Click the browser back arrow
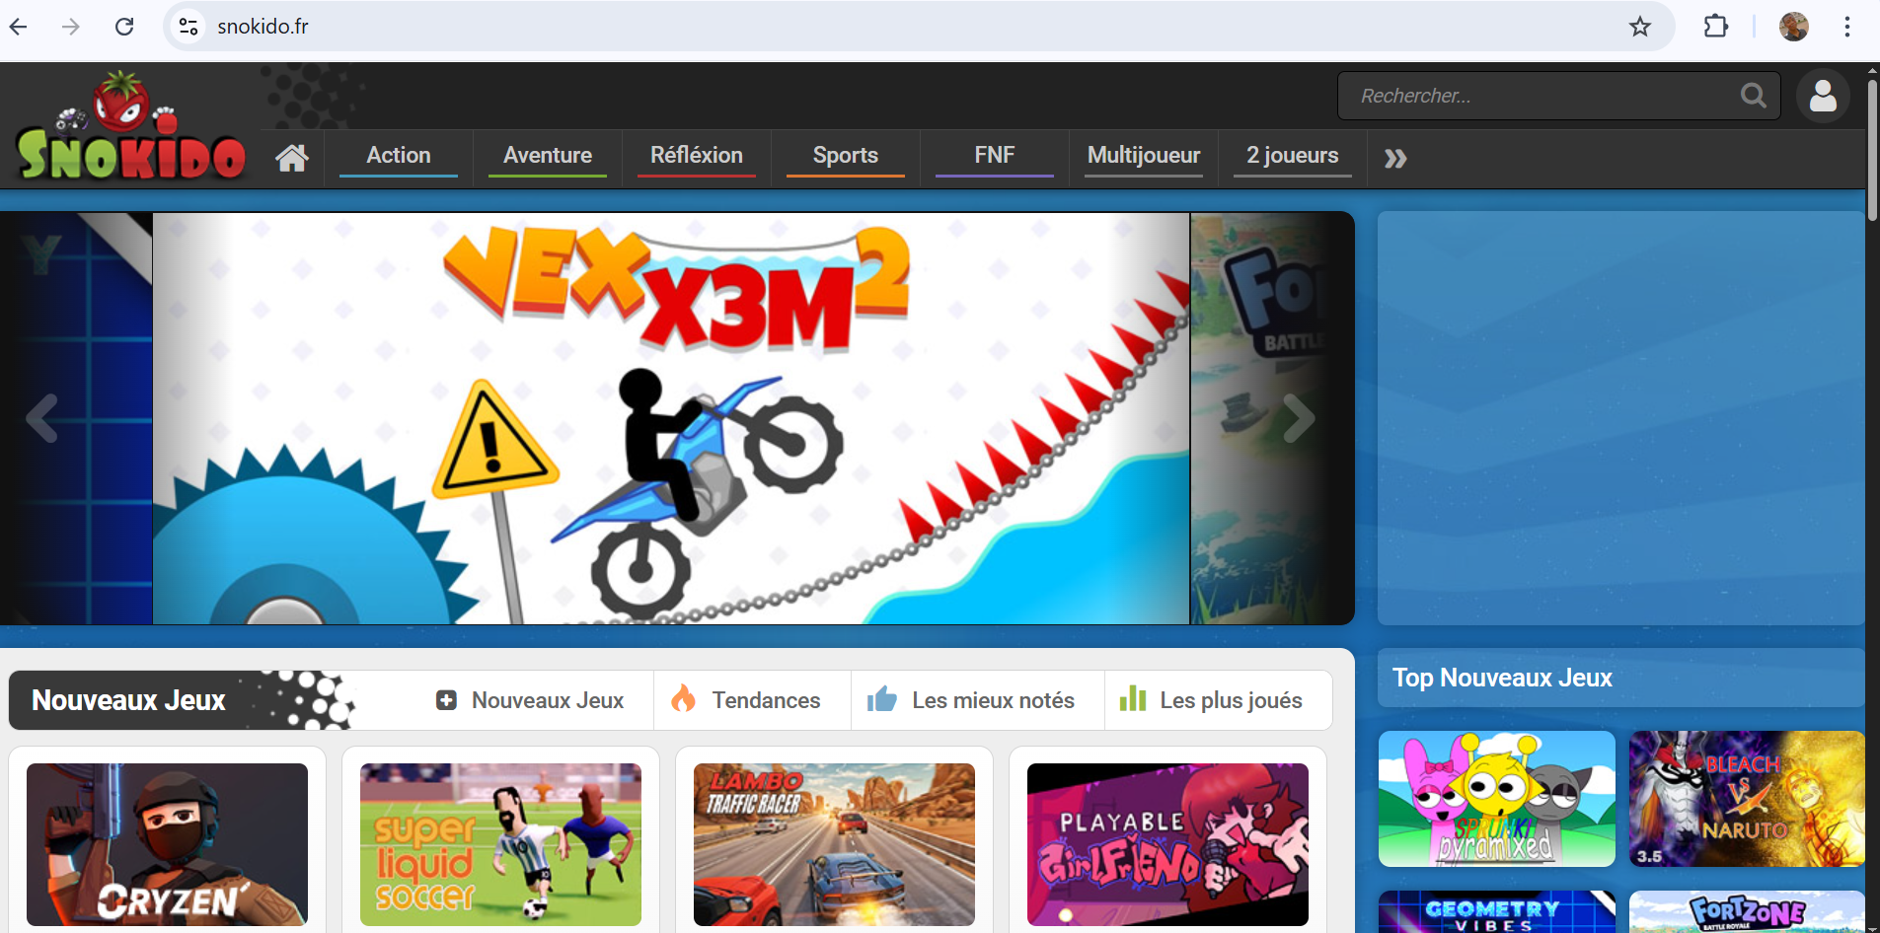Viewport: 1880px width, 933px height. click(19, 27)
